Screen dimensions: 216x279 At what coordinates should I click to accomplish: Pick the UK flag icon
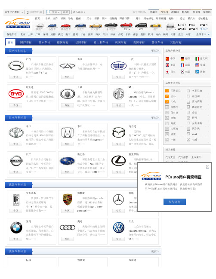(167, 65)
